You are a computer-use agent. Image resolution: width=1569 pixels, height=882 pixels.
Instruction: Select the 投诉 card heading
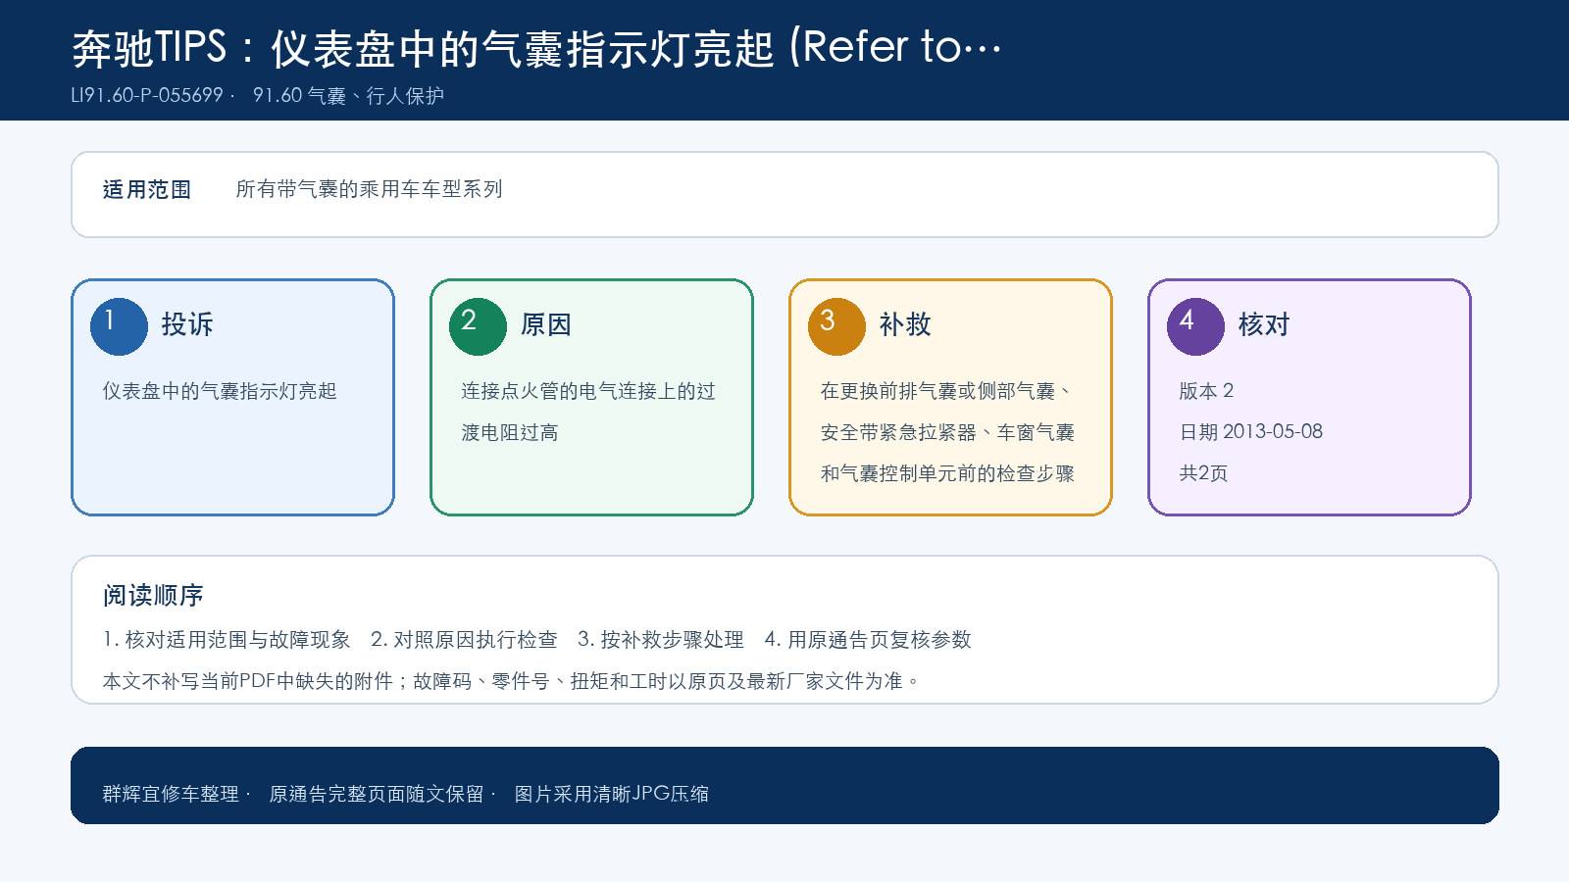coord(187,324)
